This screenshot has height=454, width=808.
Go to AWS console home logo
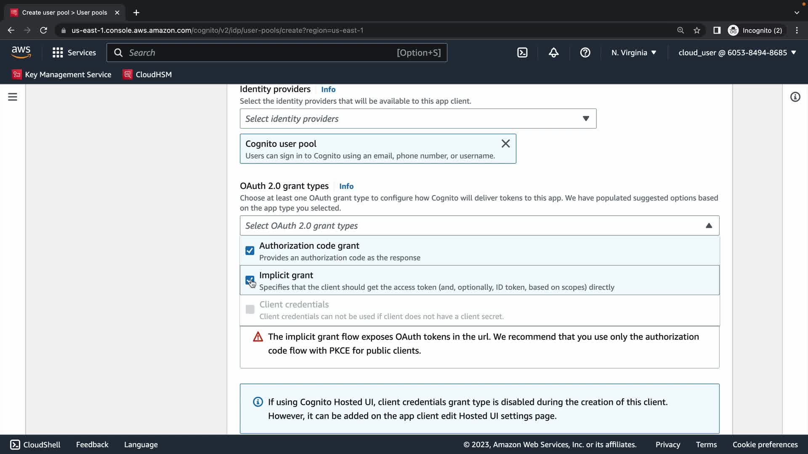coord(21,52)
